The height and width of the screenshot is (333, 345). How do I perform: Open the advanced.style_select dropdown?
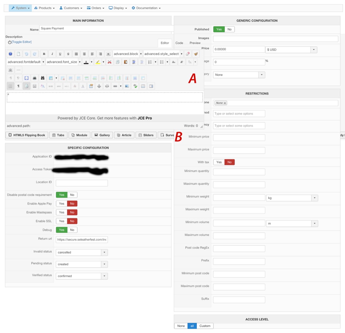tap(163, 54)
